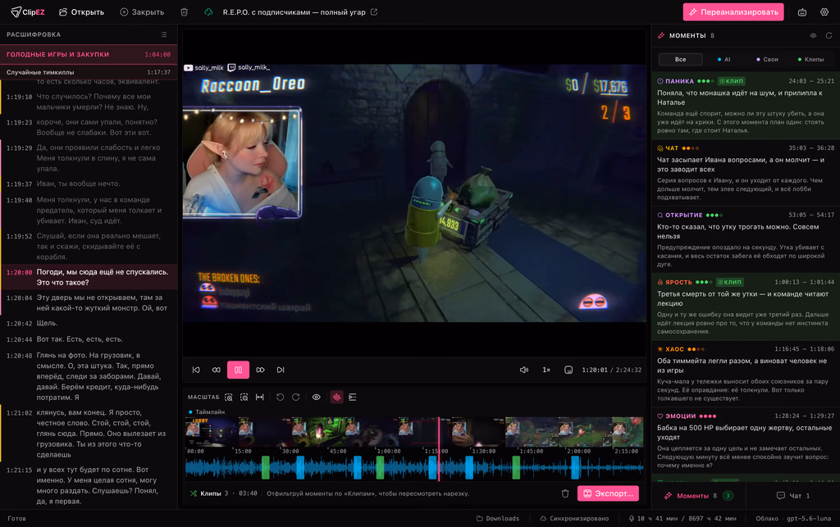Open the ОТКРЫТИЕ moment at 53:05
Screen dimensions: 840x527
(x=746, y=239)
